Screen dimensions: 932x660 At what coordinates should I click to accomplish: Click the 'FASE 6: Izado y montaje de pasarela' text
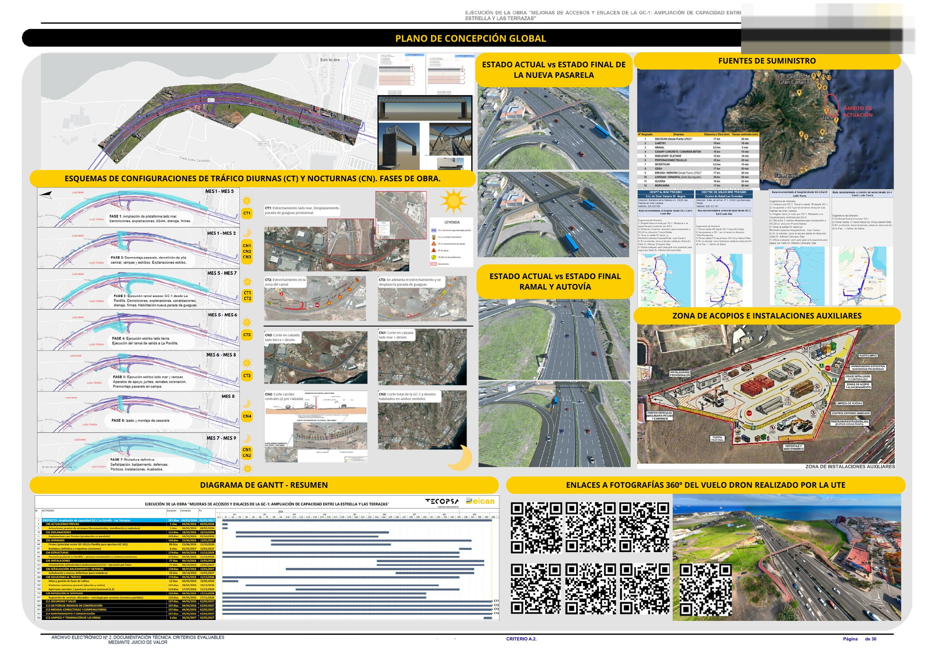tap(140, 420)
